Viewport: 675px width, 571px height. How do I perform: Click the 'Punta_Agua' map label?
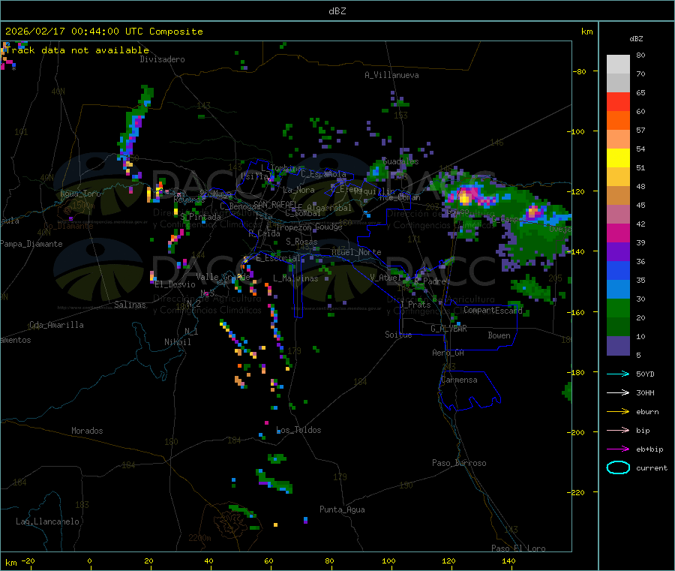(x=342, y=509)
